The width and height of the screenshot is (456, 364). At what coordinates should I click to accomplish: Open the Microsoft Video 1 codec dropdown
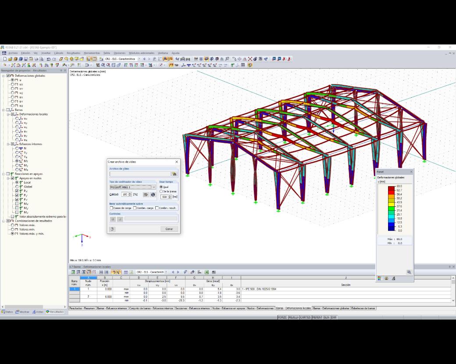click(x=133, y=187)
